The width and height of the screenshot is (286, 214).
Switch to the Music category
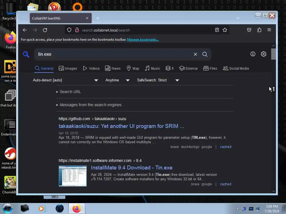(152, 69)
